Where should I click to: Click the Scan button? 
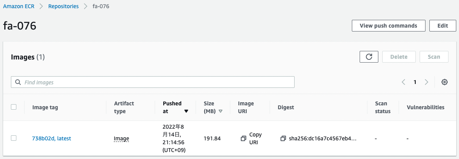click(x=434, y=57)
